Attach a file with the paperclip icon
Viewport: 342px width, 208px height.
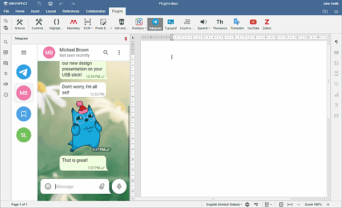click(102, 186)
